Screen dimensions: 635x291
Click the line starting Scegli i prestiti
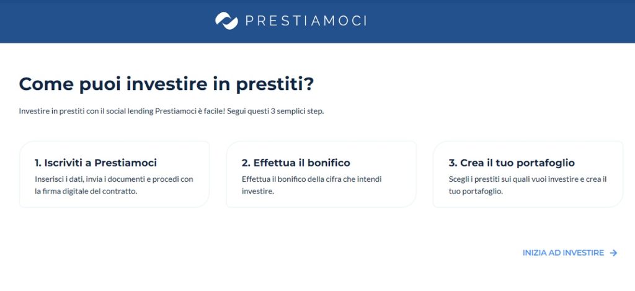click(x=528, y=179)
